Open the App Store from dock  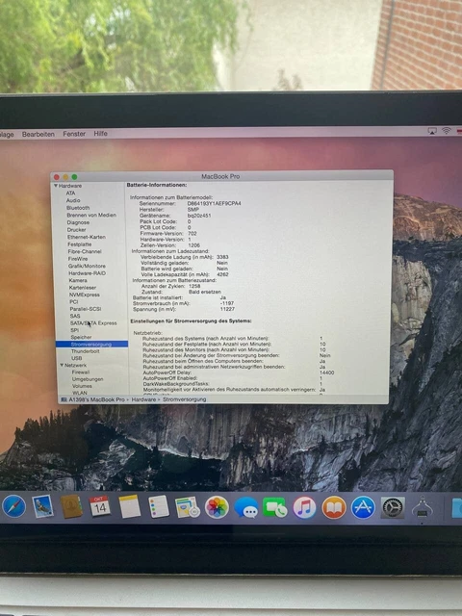tap(363, 507)
